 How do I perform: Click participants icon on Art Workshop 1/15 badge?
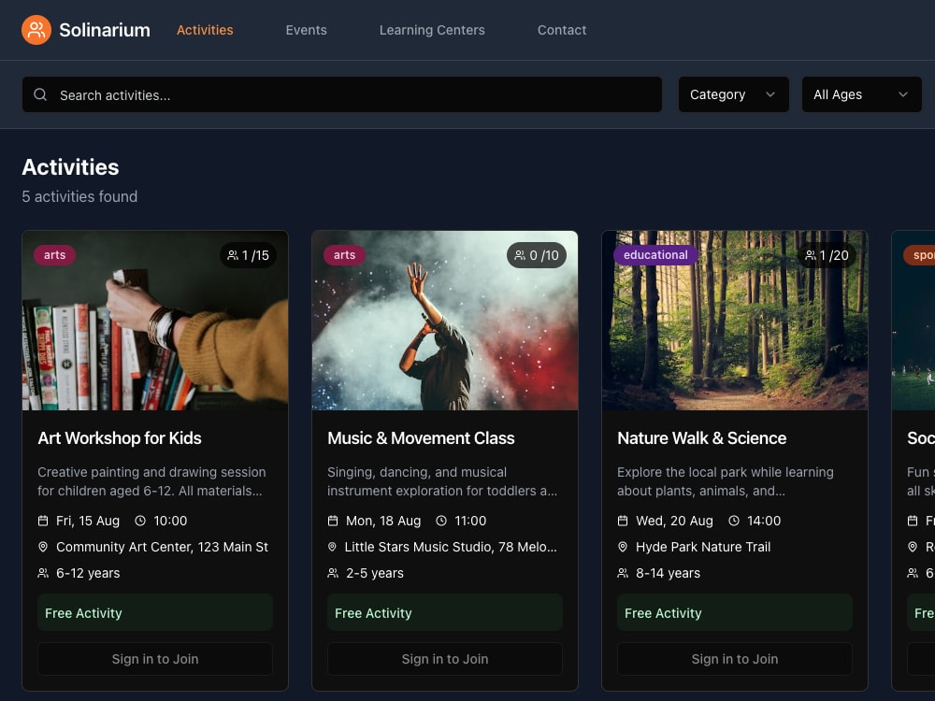coord(233,255)
